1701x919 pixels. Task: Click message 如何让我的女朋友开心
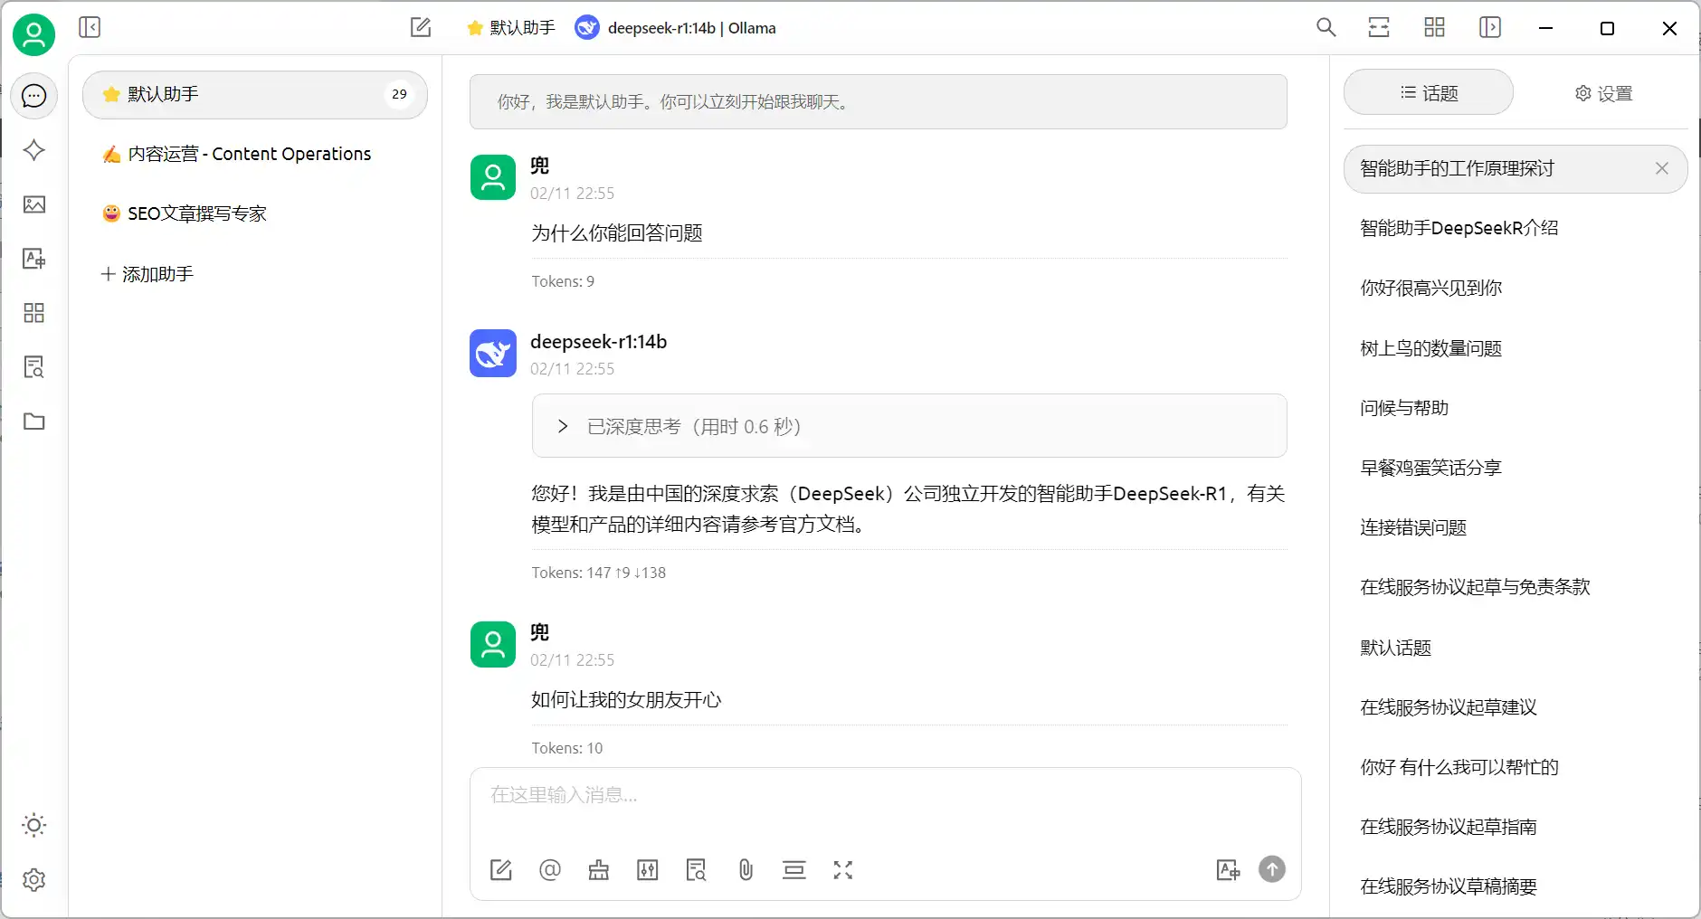(x=626, y=700)
